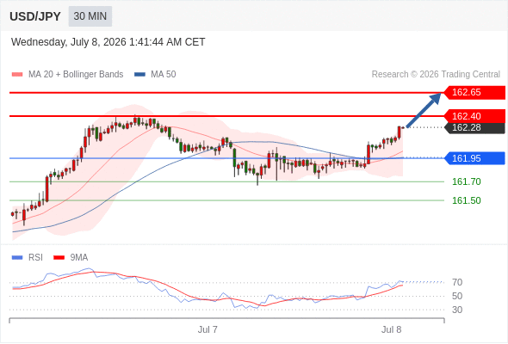Click the date and time header text
Screen dimensions: 508x344
(108, 42)
